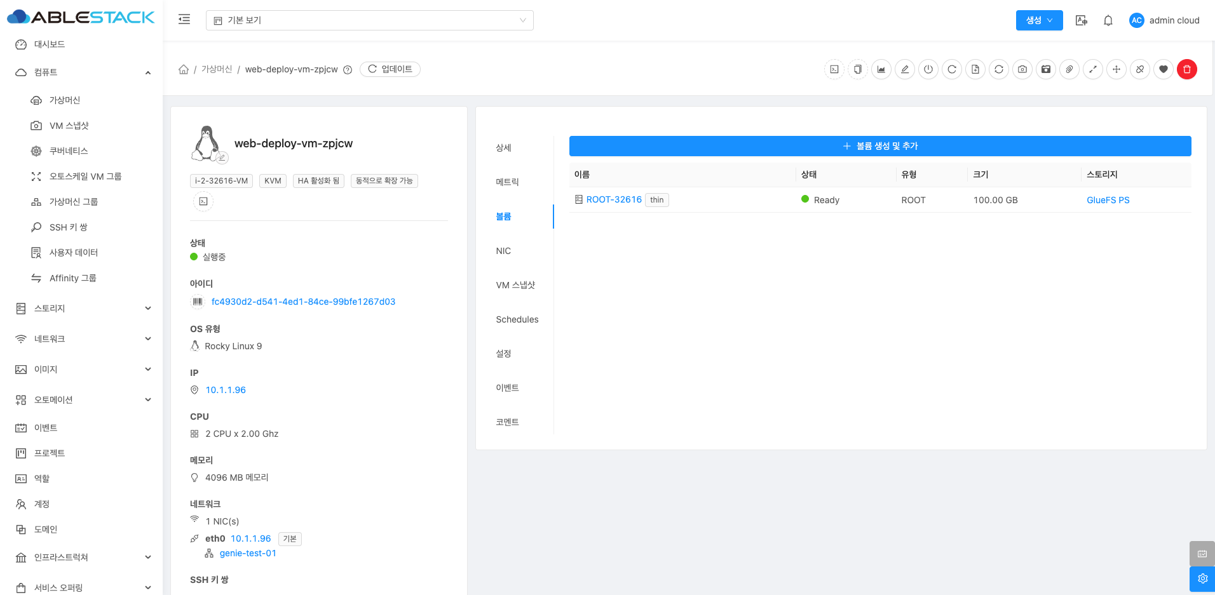Switch to the 메트릭 tab
Viewport: 1215px width, 595px height.
pyautogui.click(x=507, y=182)
